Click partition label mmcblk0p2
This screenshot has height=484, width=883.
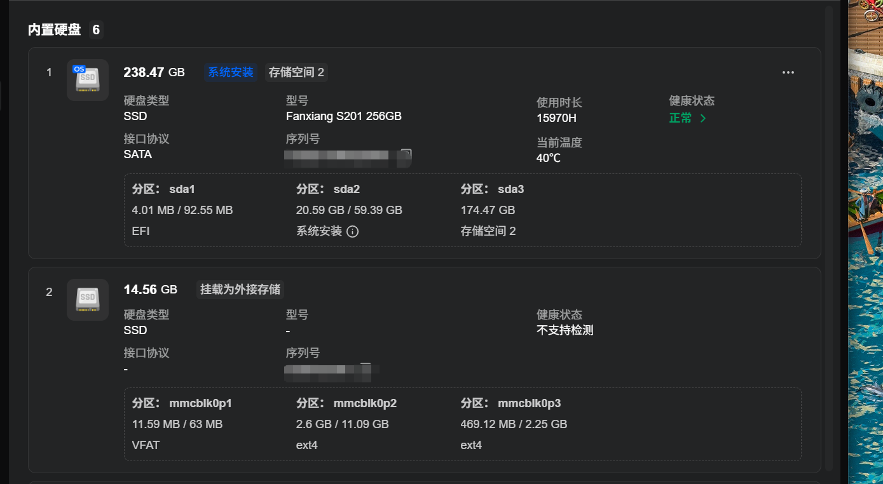[x=365, y=403]
